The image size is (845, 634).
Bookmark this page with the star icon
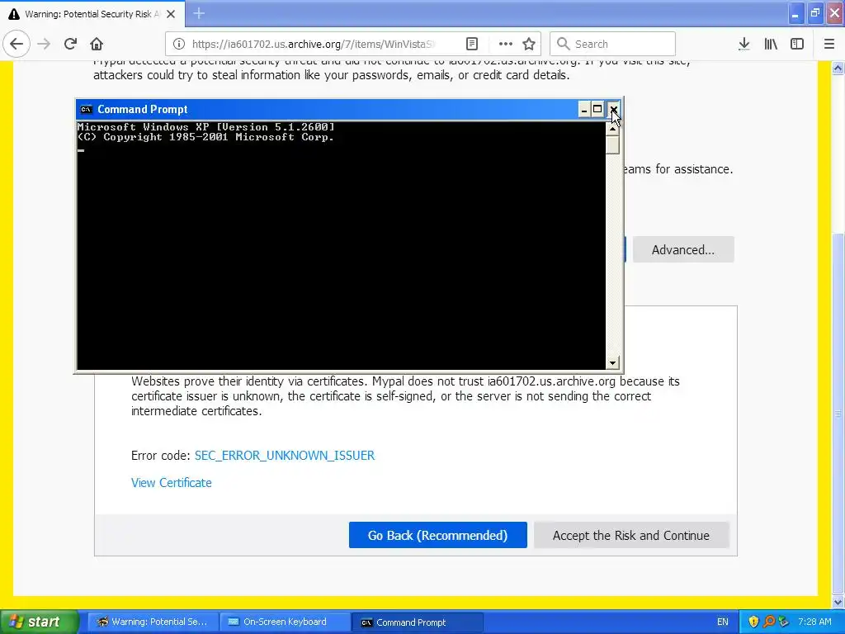pyautogui.click(x=529, y=45)
